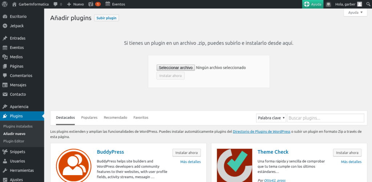The height and width of the screenshot is (182, 372).
Task: Click the Mensajes icon in sidebar
Action: pyautogui.click(x=5, y=85)
